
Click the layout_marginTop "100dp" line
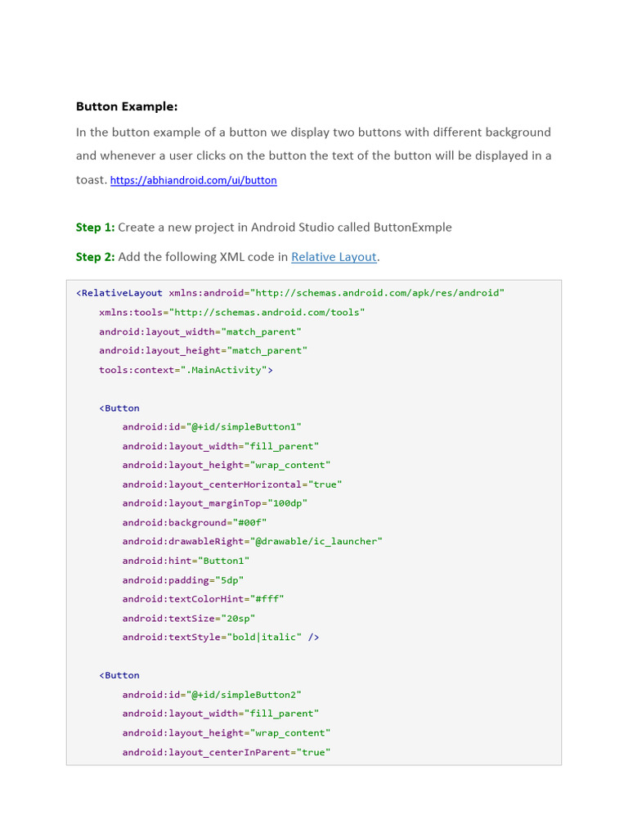[215, 503]
